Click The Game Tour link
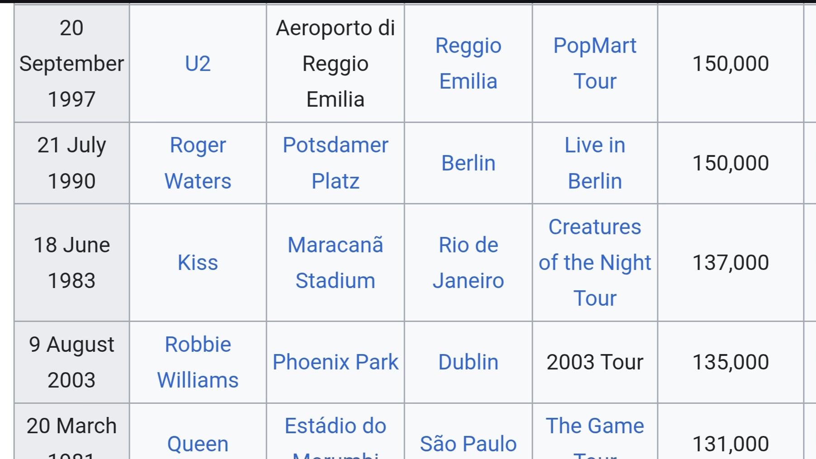 tap(594, 426)
